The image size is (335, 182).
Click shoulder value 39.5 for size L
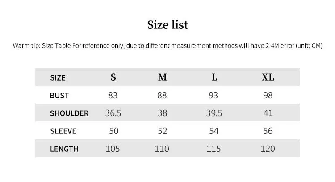[214, 113]
